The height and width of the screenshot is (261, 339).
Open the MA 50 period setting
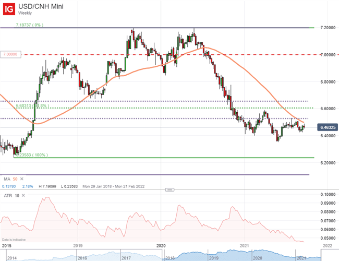tap(15, 179)
